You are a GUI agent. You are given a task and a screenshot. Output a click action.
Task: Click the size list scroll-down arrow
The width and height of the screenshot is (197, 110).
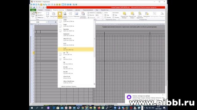tap(94, 84)
